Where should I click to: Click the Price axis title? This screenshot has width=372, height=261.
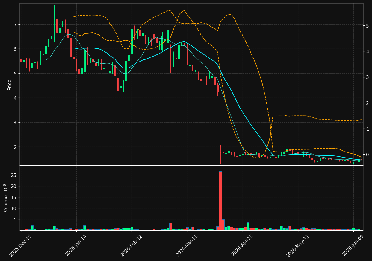point(10,85)
